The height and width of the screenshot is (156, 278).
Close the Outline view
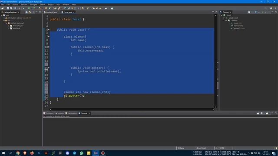(231, 12)
